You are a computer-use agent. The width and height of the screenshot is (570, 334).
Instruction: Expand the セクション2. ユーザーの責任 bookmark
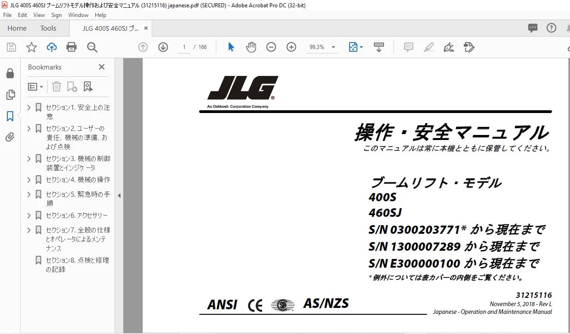[x=29, y=128]
